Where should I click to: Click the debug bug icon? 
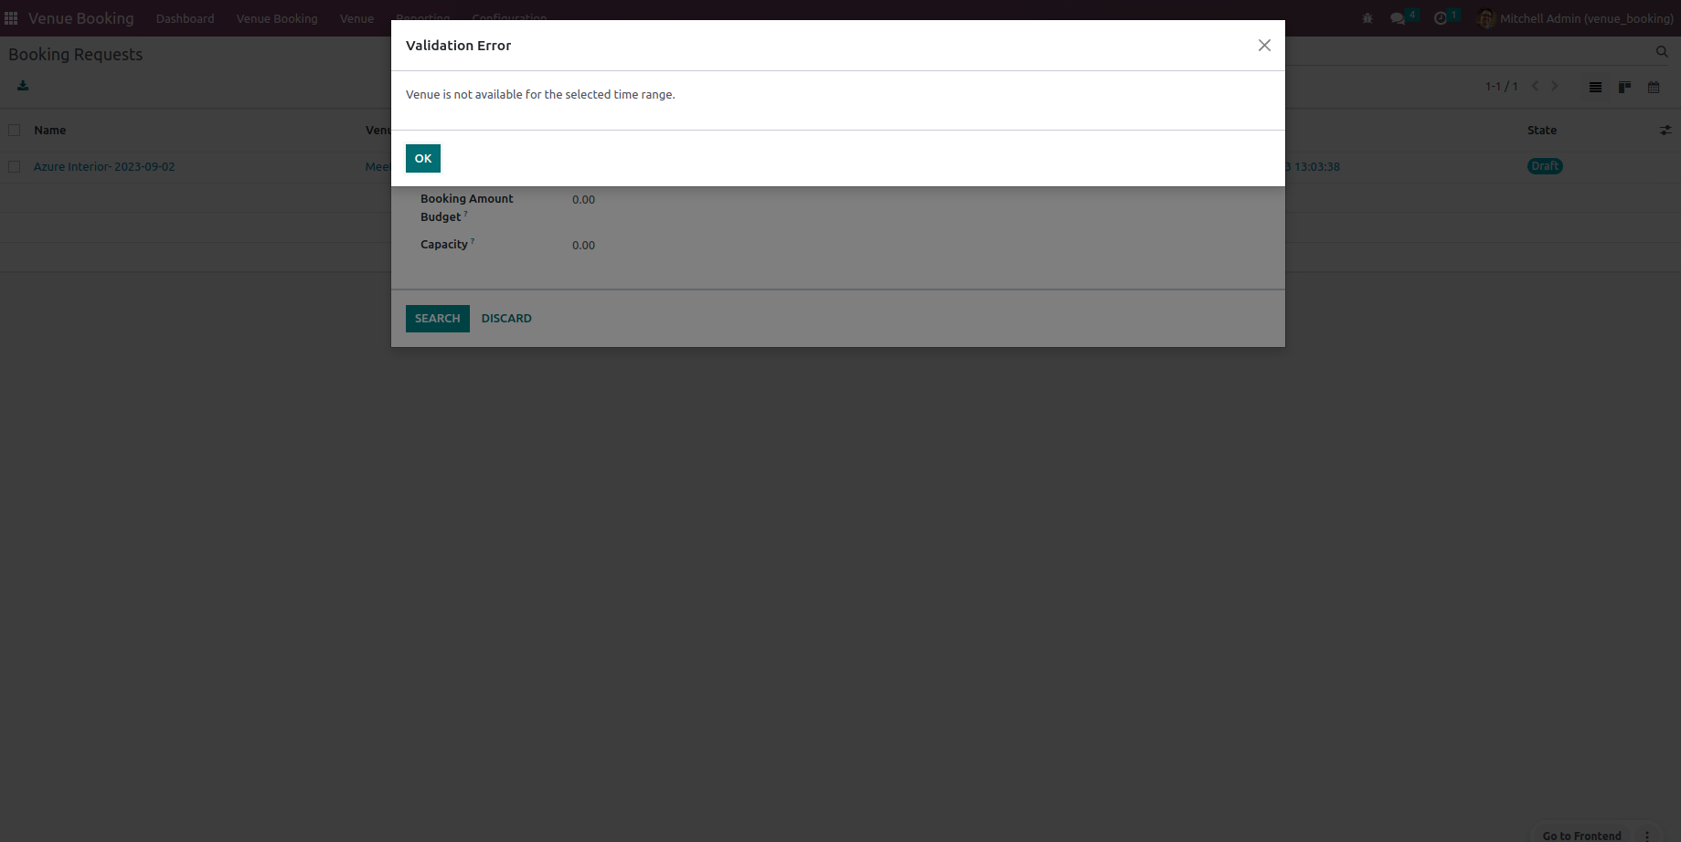point(1367,18)
